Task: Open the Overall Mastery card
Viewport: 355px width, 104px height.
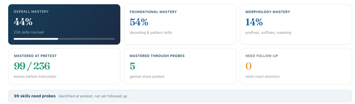Action: (x=64, y=24)
